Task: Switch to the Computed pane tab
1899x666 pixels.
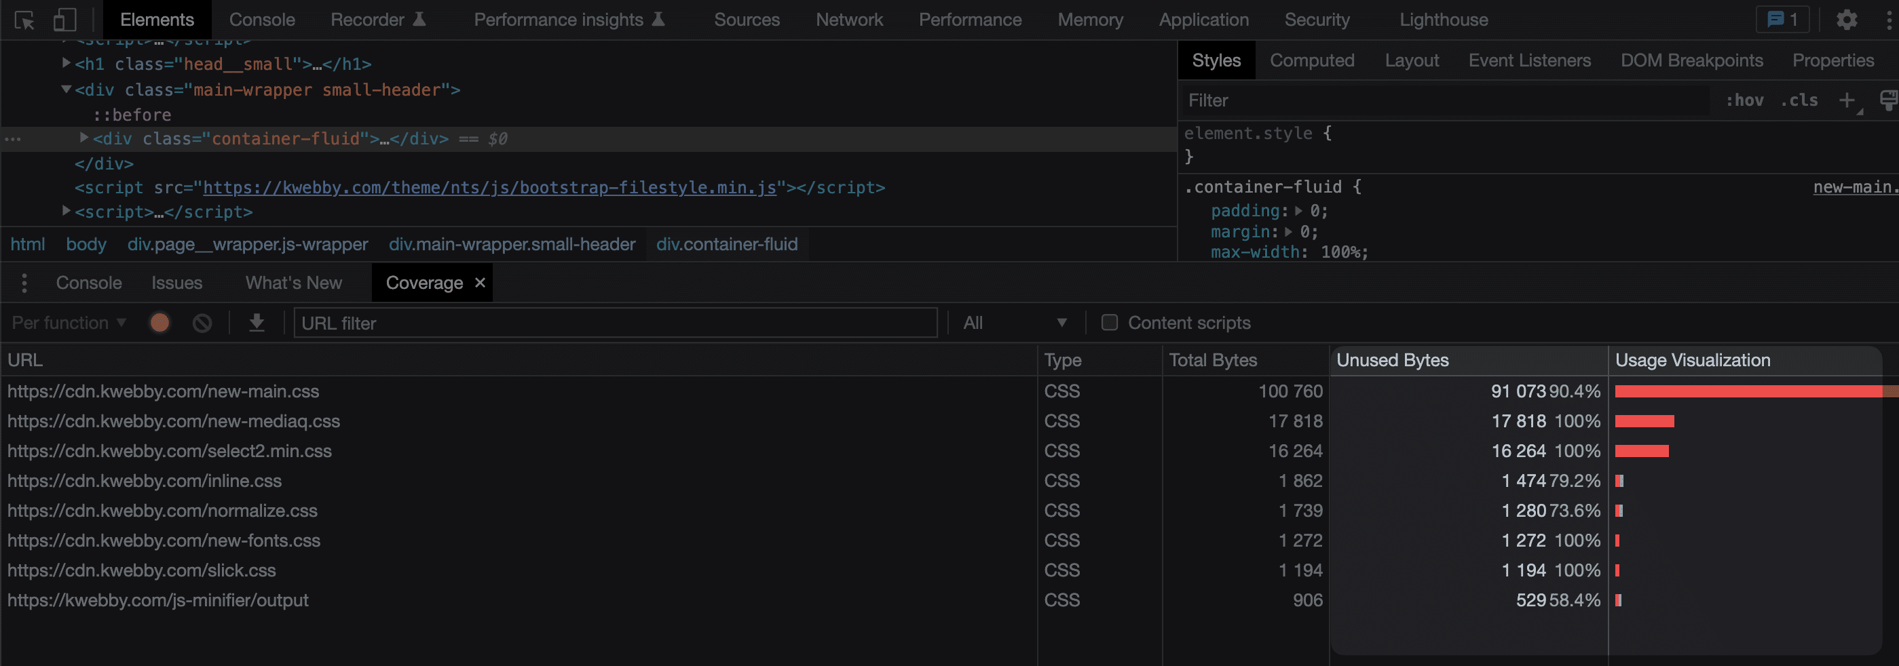Action: click(x=1312, y=60)
